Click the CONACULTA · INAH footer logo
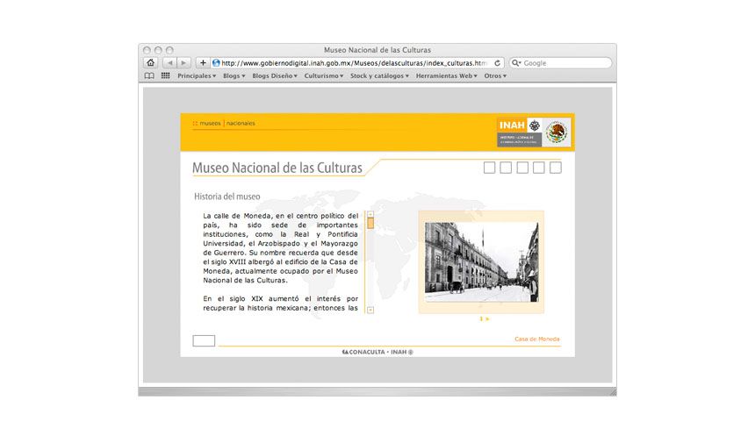The height and width of the screenshot is (436, 755). [377, 353]
